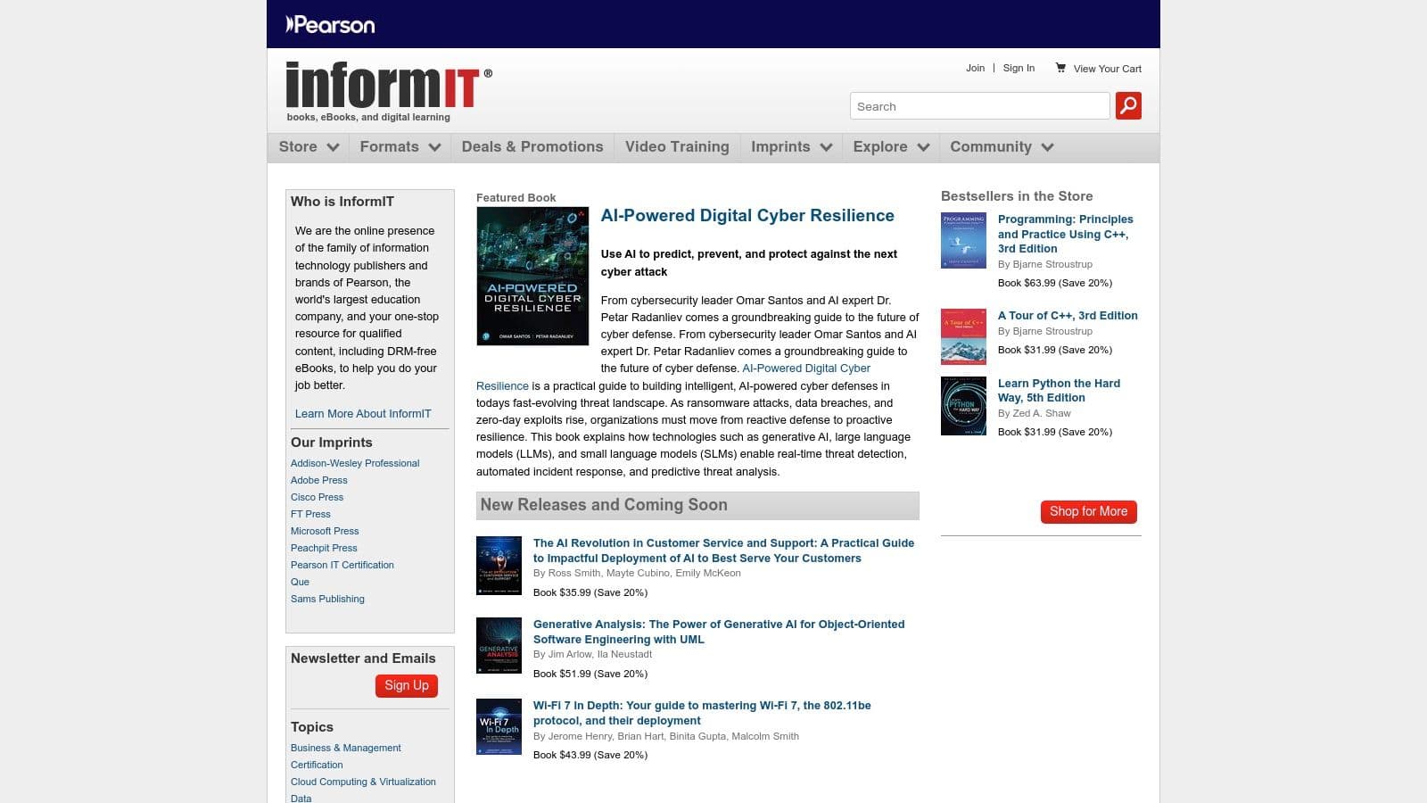1427x803 pixels.
Task: Select the Video Training menu item
Action: [676, 146]
